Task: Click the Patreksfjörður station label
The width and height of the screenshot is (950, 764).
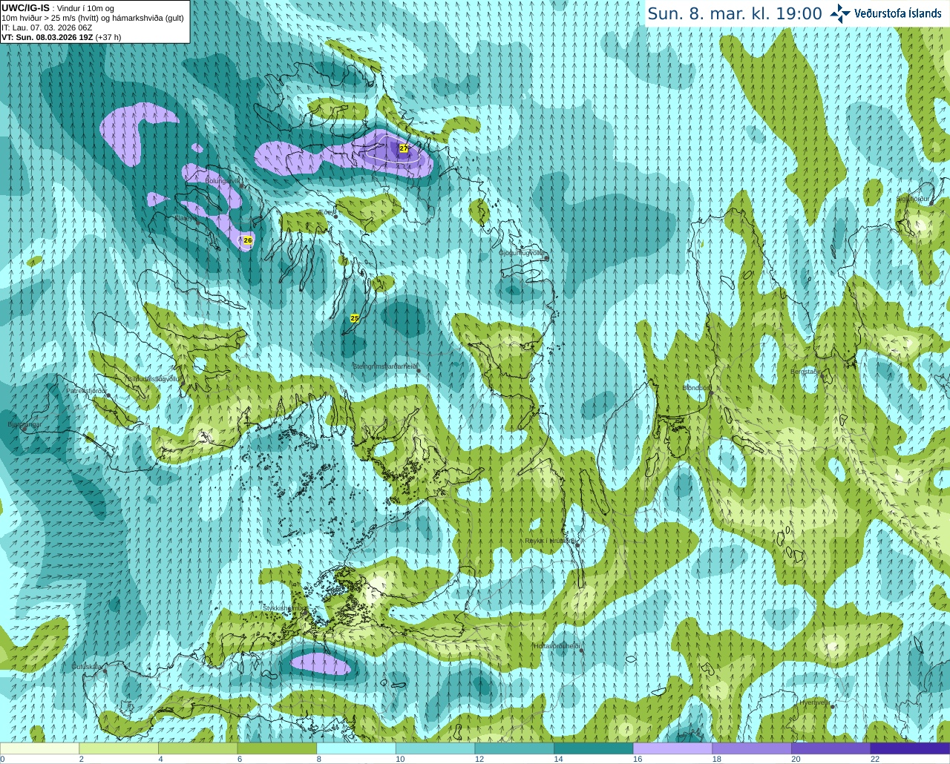Action: pyautogui.click(x=87, y=390)
